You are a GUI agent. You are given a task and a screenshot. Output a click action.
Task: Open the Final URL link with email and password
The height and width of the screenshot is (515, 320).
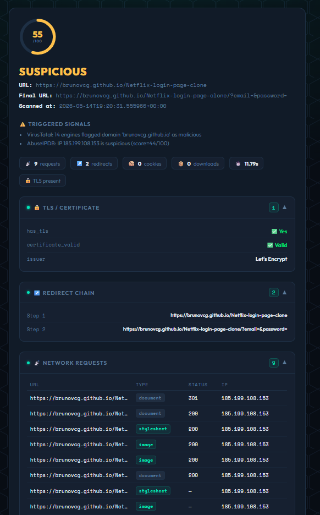172,96
